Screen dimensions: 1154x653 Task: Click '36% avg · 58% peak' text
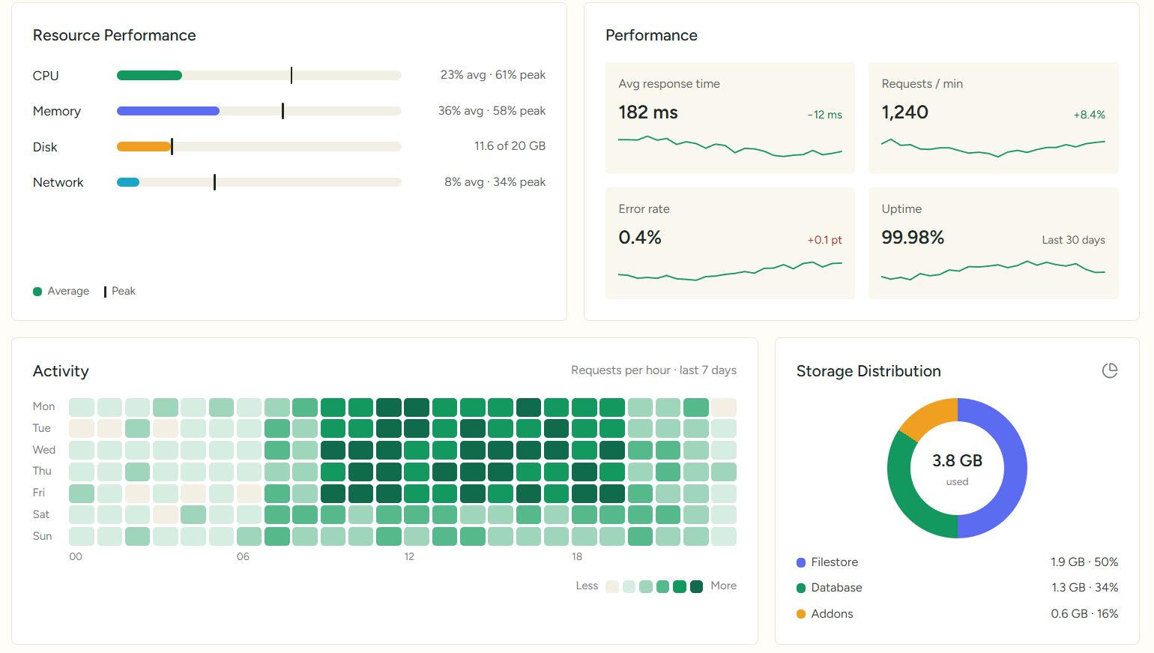point(492,111)
